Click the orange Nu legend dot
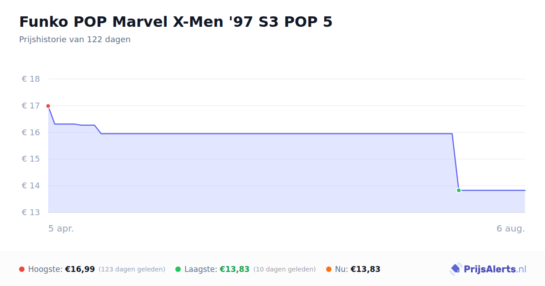The width and height of the screenshot is (545, 286). 329,269
